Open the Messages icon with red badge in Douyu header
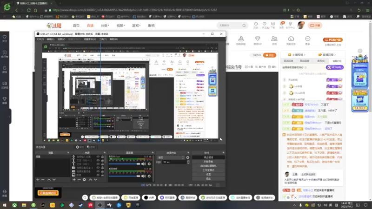Image resolution: width=372 pixels, height=209 pixels. [282, 25]
